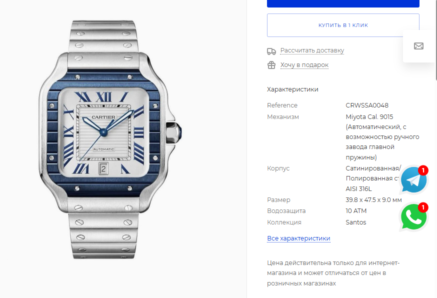Open the «Рассчитать доставку» link

tap(312, 50)
